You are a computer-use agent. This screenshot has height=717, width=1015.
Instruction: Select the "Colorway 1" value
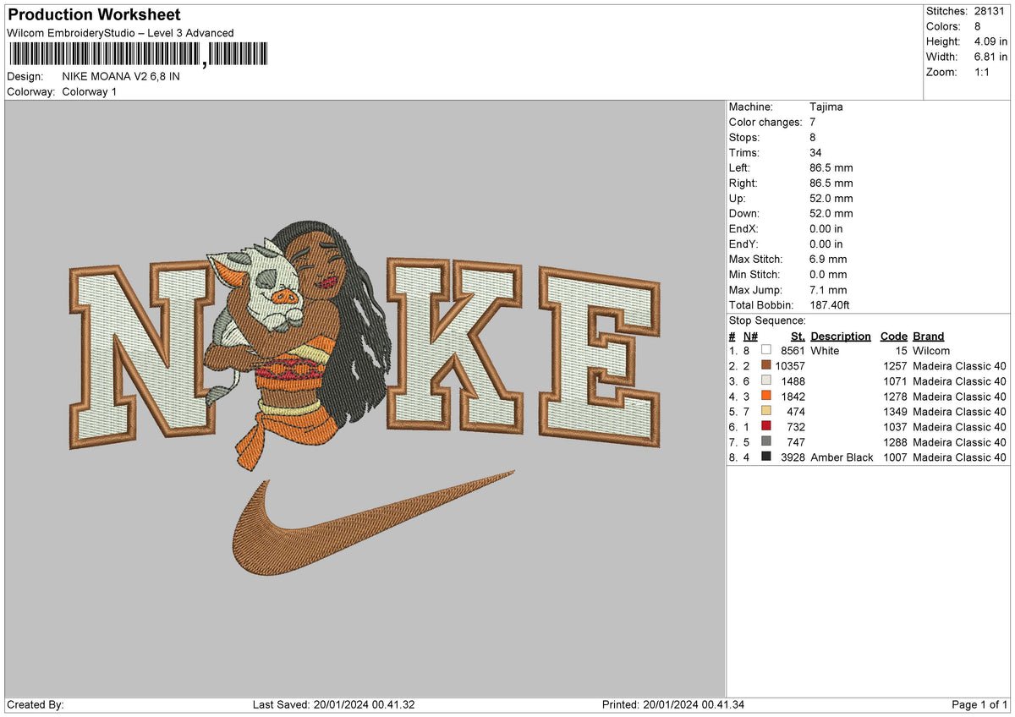pyautogui.click(x=90, y=91)
